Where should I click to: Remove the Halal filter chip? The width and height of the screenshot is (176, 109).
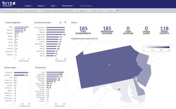point(114,11)
